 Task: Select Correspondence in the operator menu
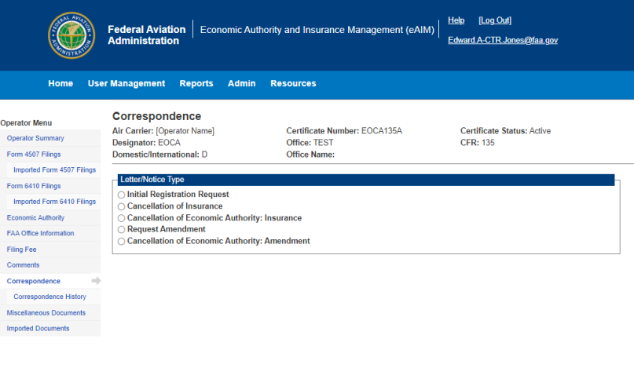pyautogui.click(x=34, y=281)
